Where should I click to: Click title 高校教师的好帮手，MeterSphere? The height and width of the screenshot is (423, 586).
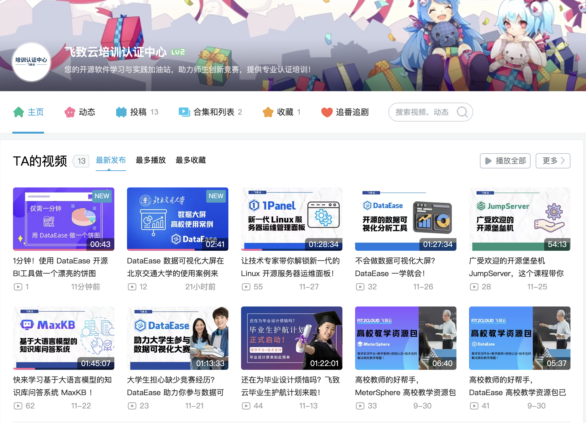tap(405, 386)
